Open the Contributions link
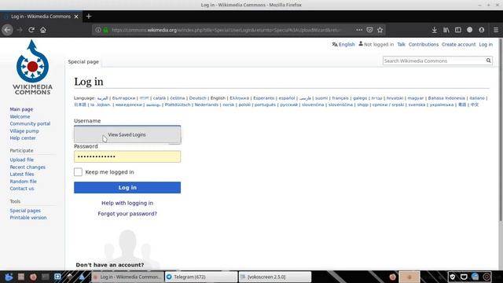Viewport: 503px width, 283px height. click(x=424, y=44)
